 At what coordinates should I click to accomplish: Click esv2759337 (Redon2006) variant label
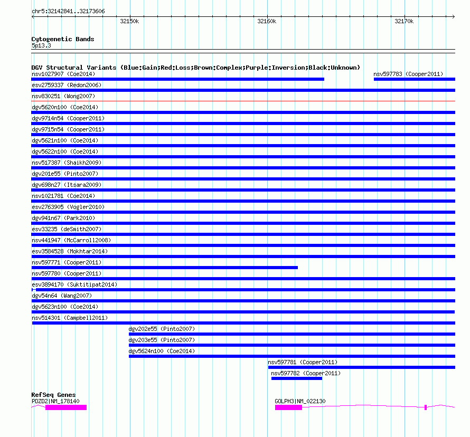click(x=67, y=85)
